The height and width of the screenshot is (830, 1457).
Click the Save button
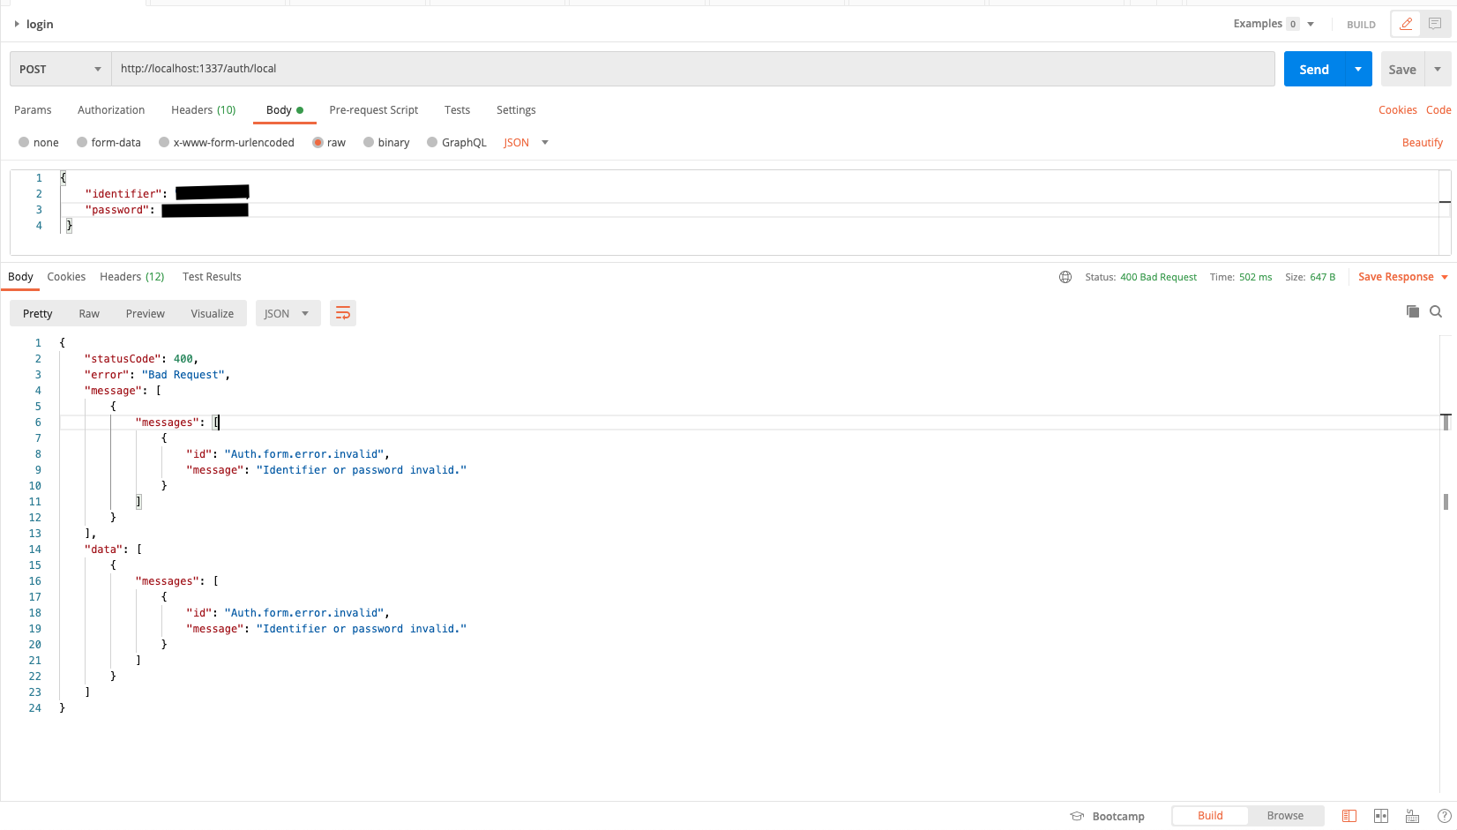[1402, 69]
